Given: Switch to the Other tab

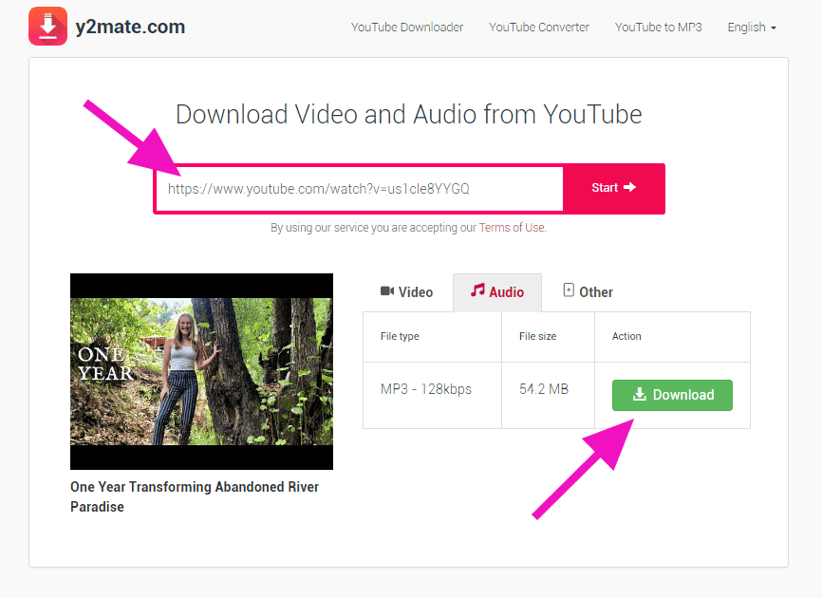Looking at the screenshot, I should [588, 291].
